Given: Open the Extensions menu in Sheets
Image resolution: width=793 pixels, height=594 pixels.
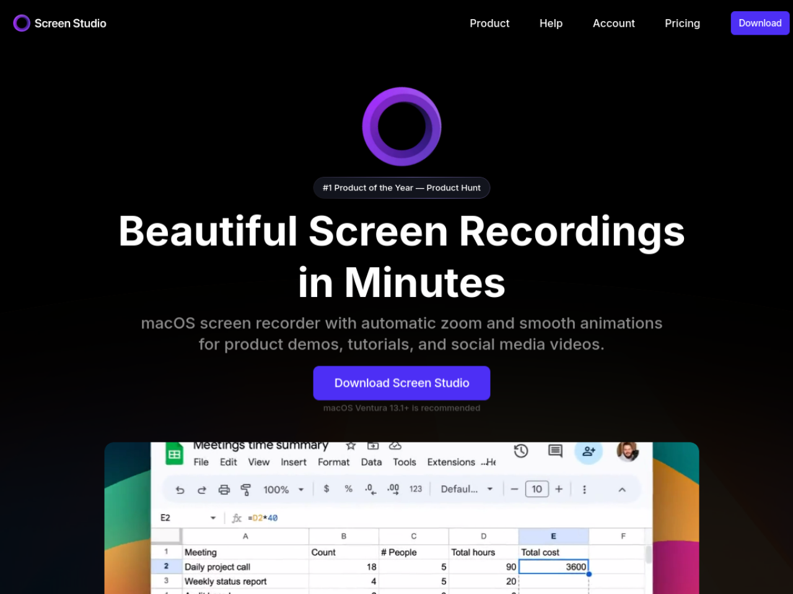Looking at the screenshot, I should [x=451, y=462].
